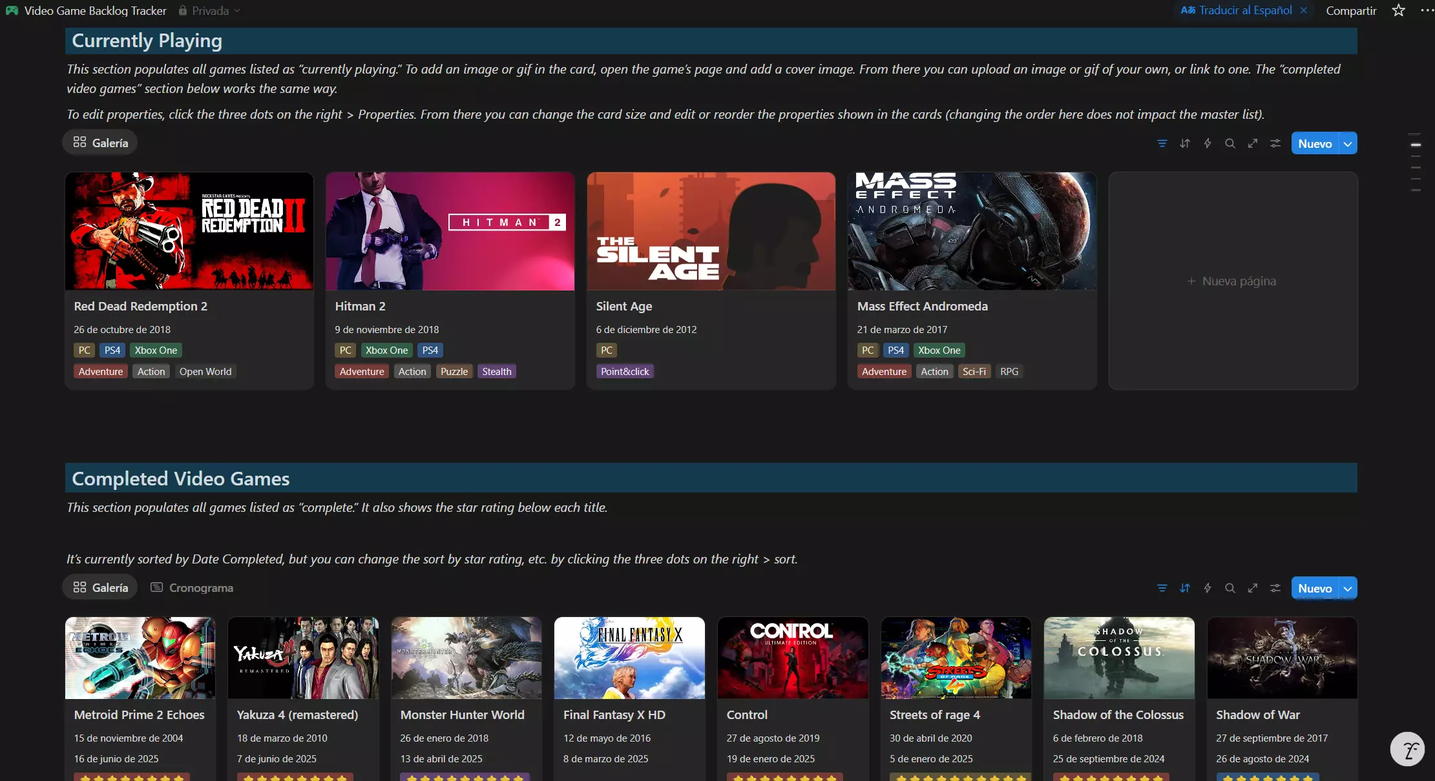The height and width of the screenshot is (781, 1435).
Task: Open Control Ultimate Edition cover
Action: [x=793, y=658]
